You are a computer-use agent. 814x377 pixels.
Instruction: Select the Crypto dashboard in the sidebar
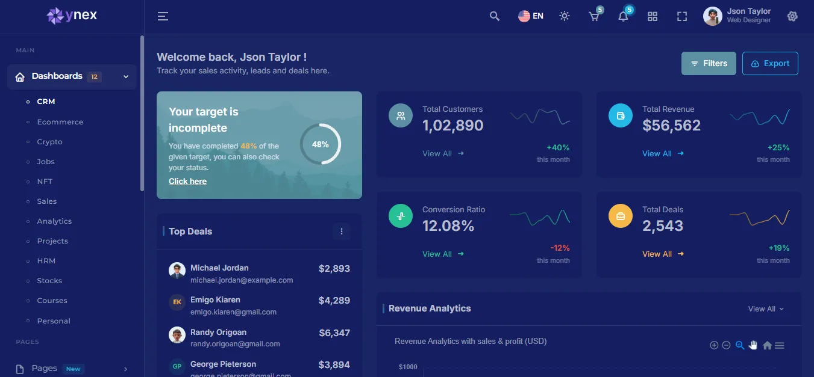point(49,141)
